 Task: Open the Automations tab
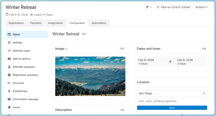(99, 23)
